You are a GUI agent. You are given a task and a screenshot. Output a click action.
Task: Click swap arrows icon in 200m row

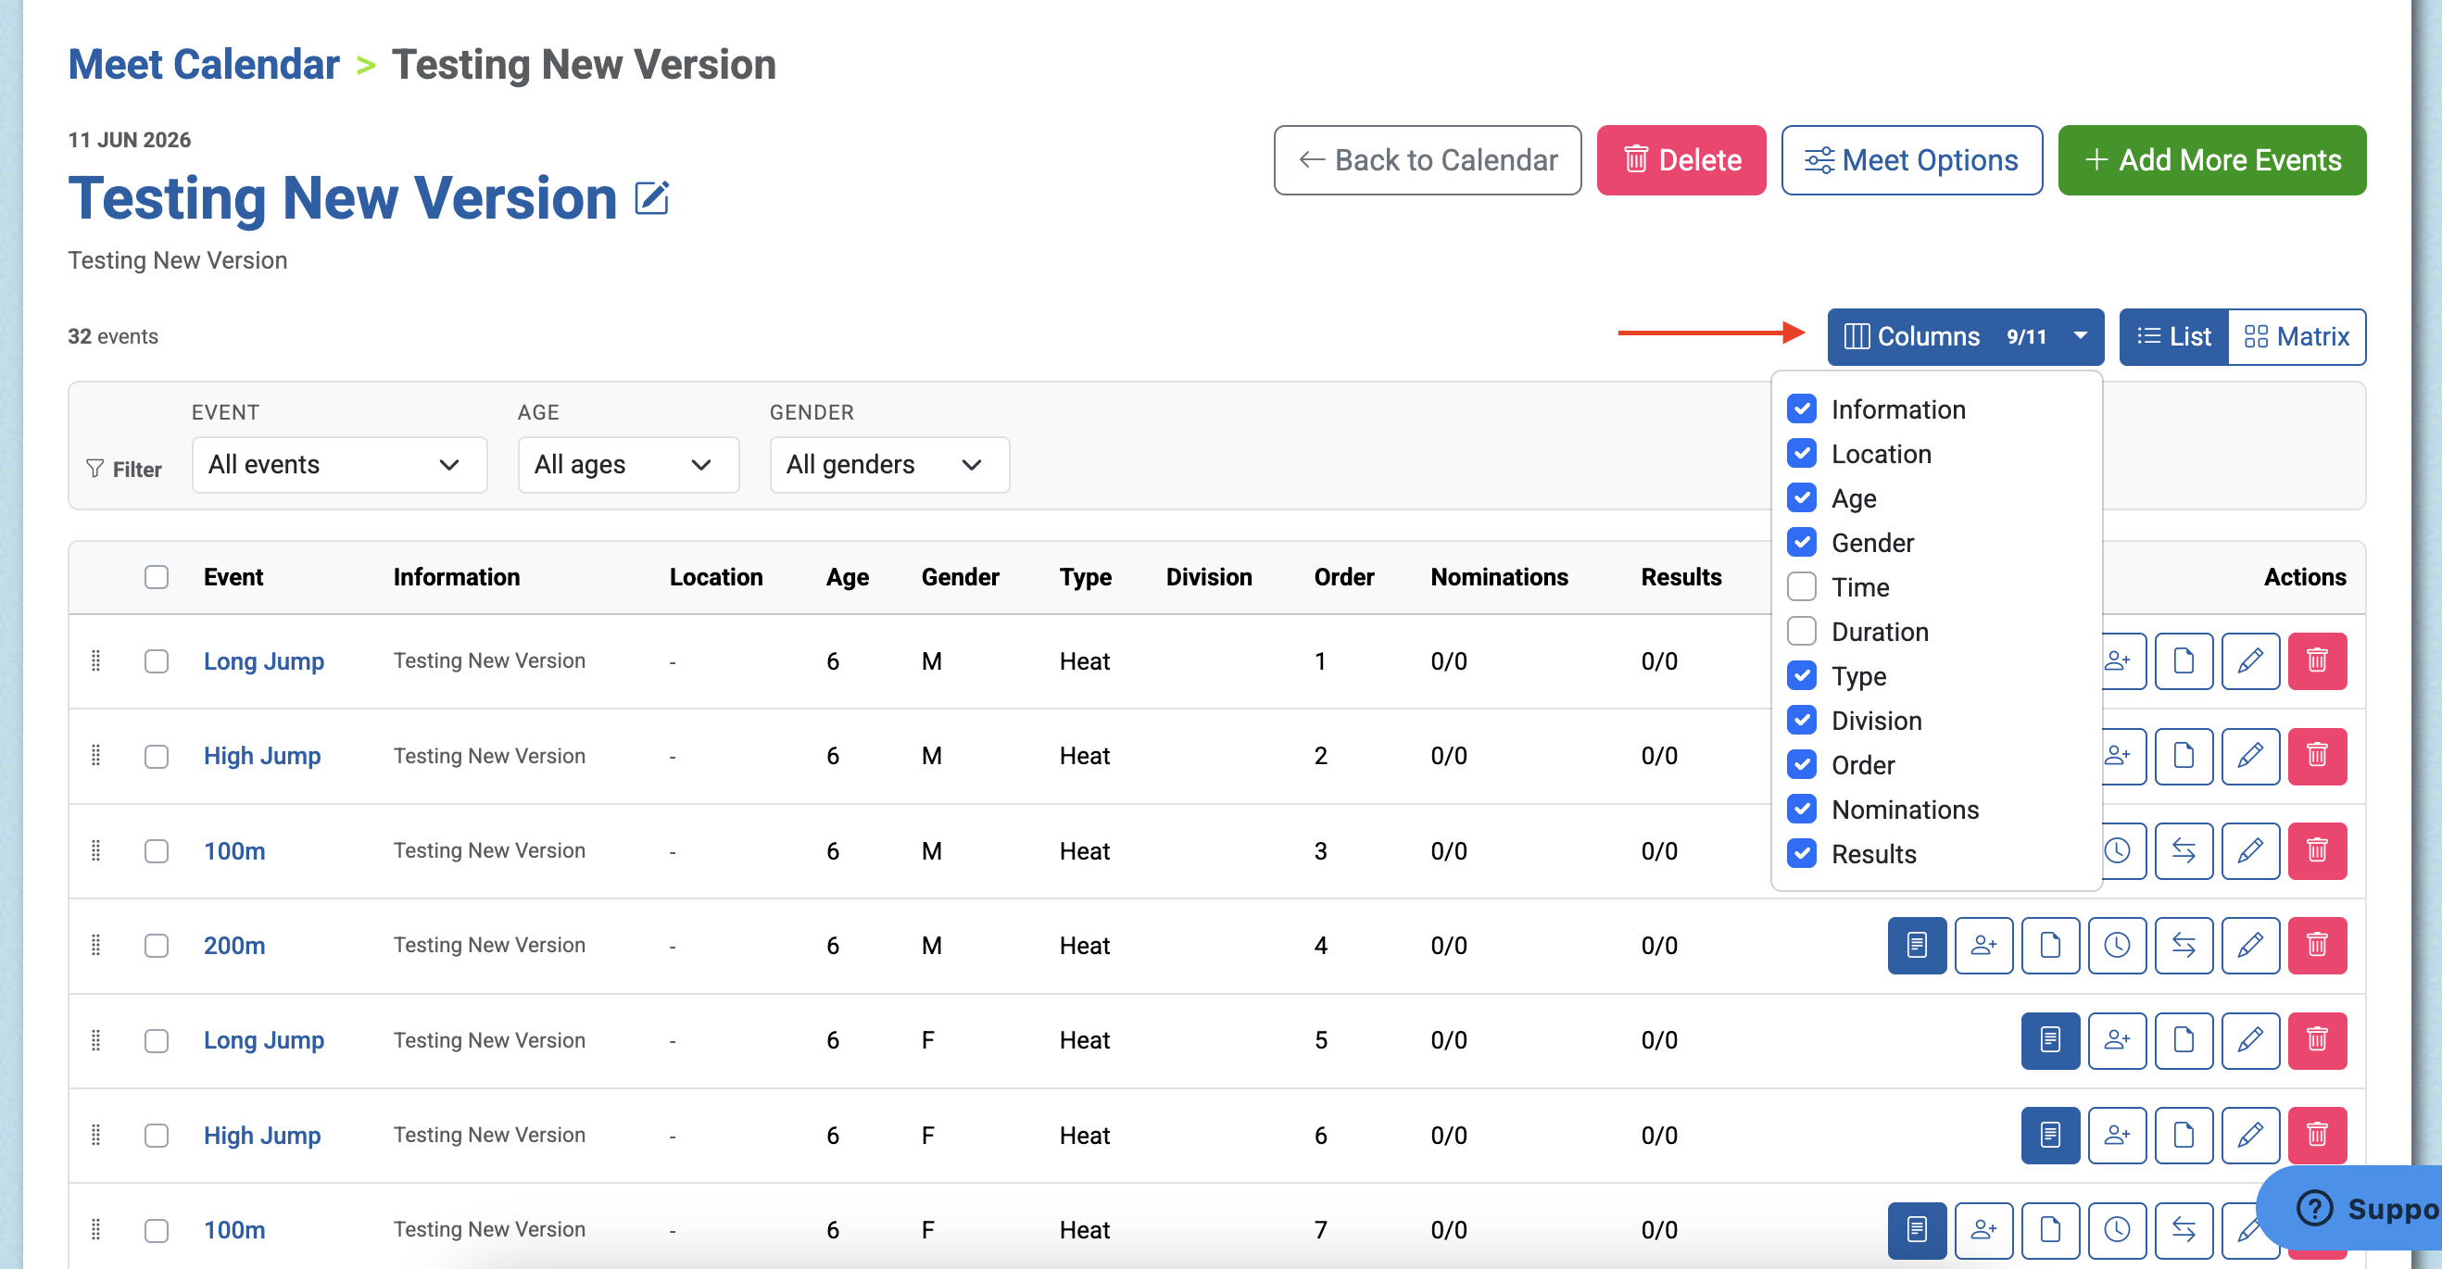[2184, 945]
